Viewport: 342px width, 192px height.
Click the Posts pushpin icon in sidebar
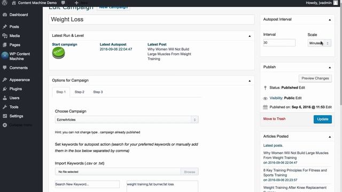5,27
